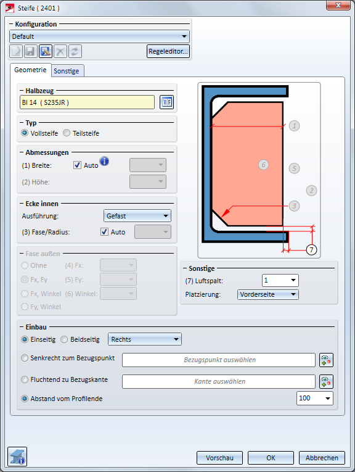Viewport: 355px width, 472px height.
Task: Click the blue info icon next to Breite Auto
Action: click(104, 162)
